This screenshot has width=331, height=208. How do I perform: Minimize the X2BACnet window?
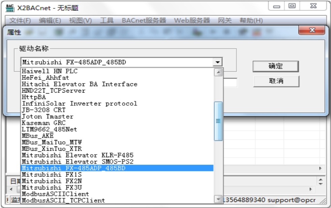276,6
